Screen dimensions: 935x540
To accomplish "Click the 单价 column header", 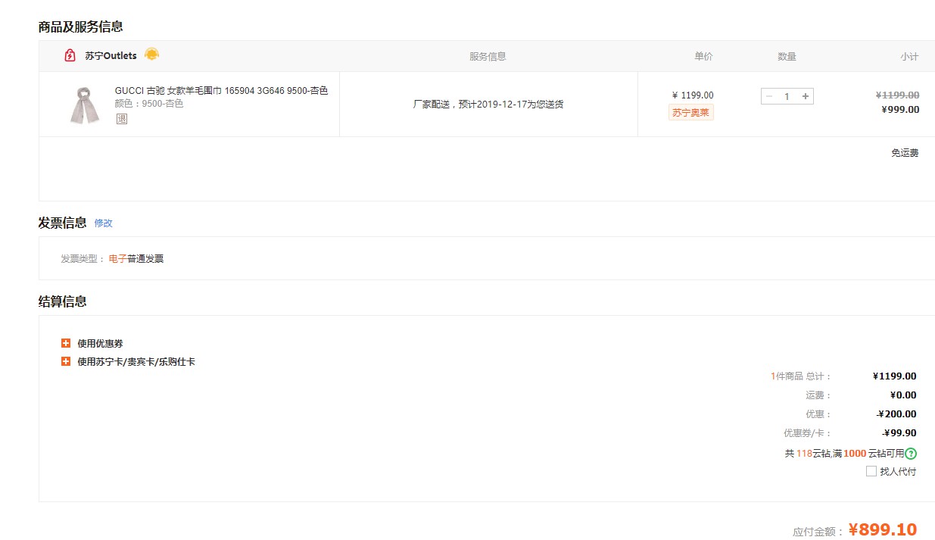I will pos(703,57).
